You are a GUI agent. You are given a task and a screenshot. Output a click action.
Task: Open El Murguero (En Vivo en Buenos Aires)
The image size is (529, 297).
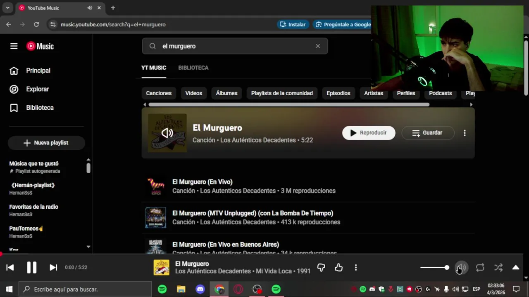click(x=226, y=245)
